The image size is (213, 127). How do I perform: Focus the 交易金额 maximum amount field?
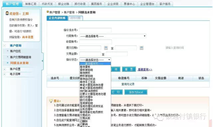117,54
